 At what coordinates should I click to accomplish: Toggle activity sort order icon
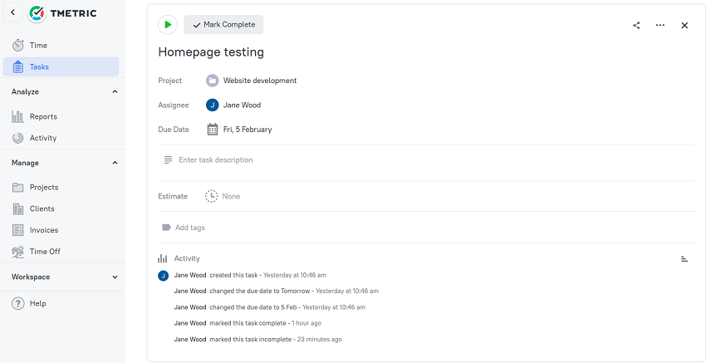click(x=684, y=259)
